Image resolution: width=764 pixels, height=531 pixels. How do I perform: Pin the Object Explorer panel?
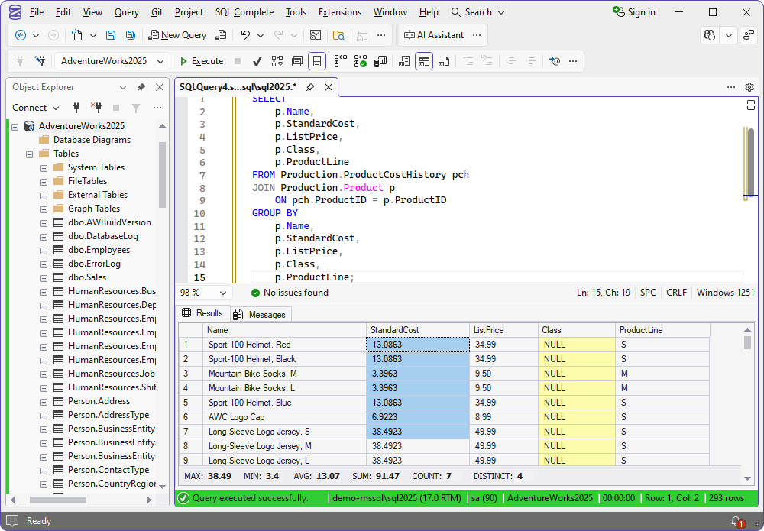coord(141,87)
